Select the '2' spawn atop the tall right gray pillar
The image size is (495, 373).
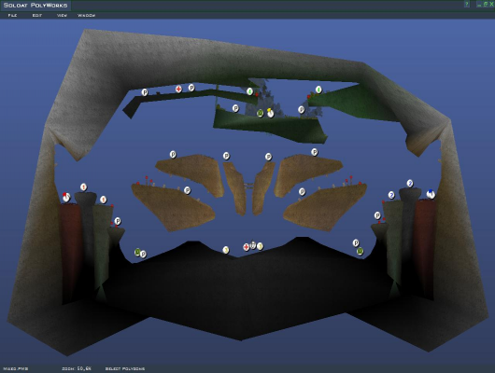[x=410, y=184]
